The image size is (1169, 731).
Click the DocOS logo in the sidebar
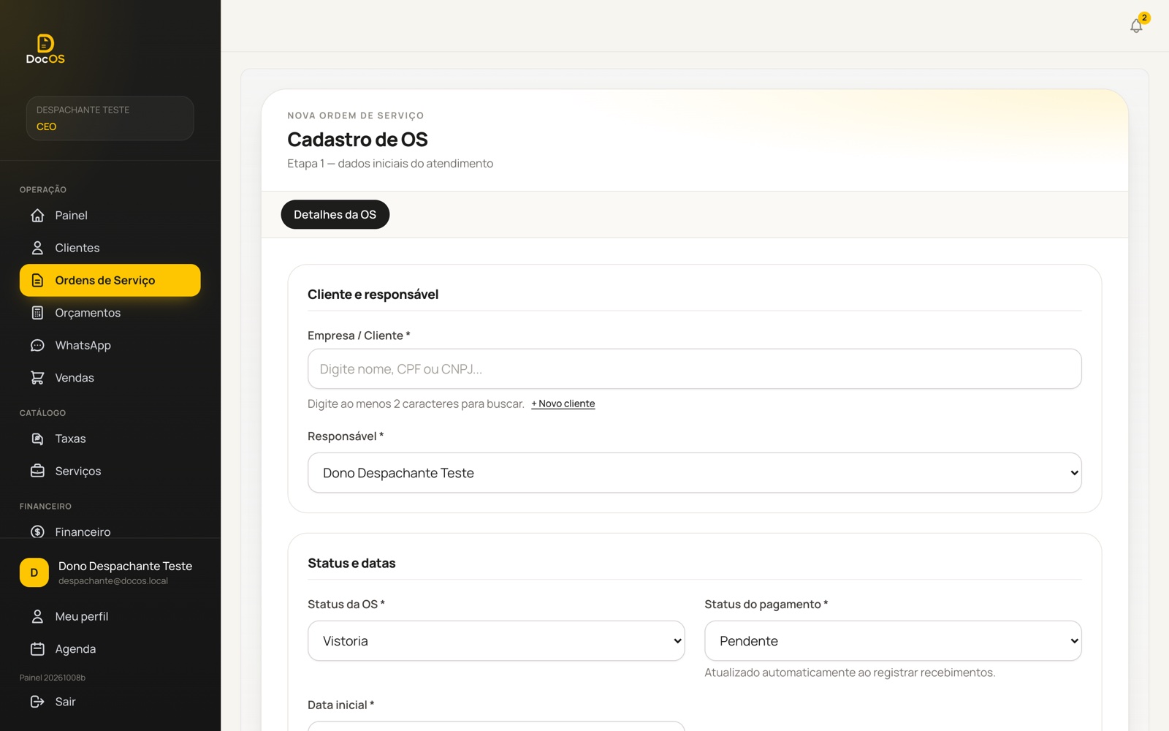pyautogui.click(x=45, y=49)
